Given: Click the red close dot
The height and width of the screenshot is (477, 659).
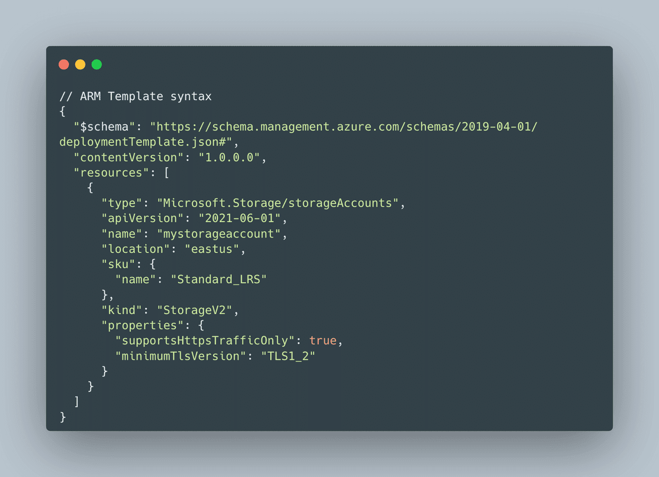Looking at the screenshot, I should [64, 64].
